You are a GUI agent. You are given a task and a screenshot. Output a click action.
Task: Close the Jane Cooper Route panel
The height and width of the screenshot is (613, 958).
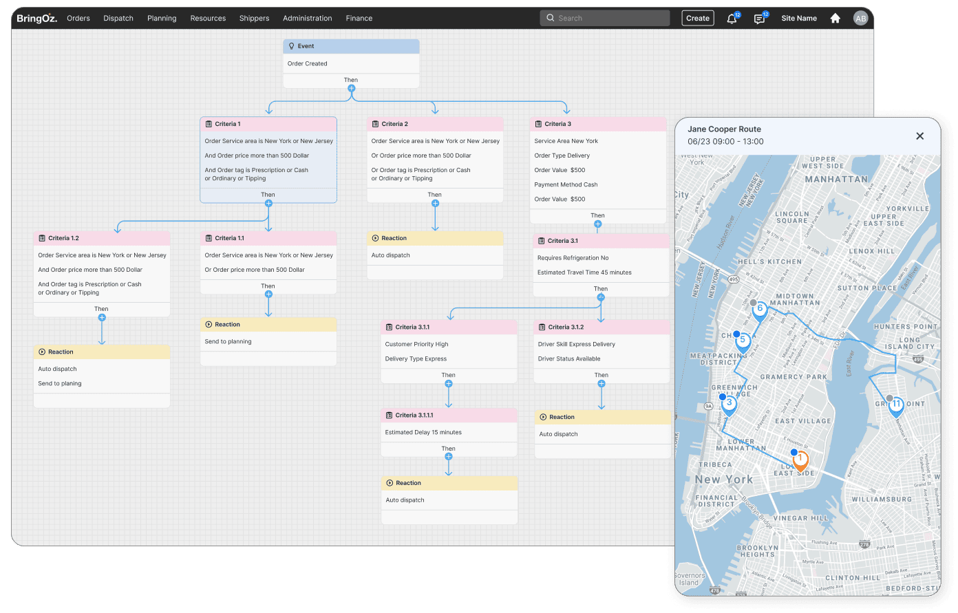pos(919,136)
